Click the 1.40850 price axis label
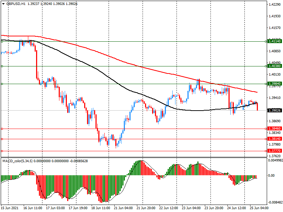 pyautogui.click(x=275, y=51)
